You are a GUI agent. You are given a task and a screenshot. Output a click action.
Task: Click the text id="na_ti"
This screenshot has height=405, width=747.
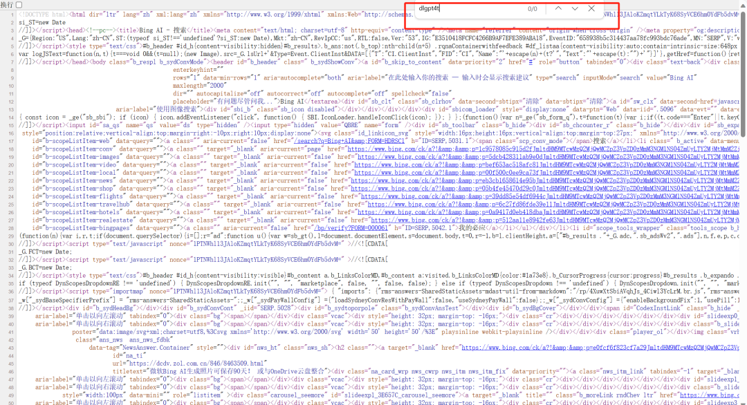[x=129, y=355]
